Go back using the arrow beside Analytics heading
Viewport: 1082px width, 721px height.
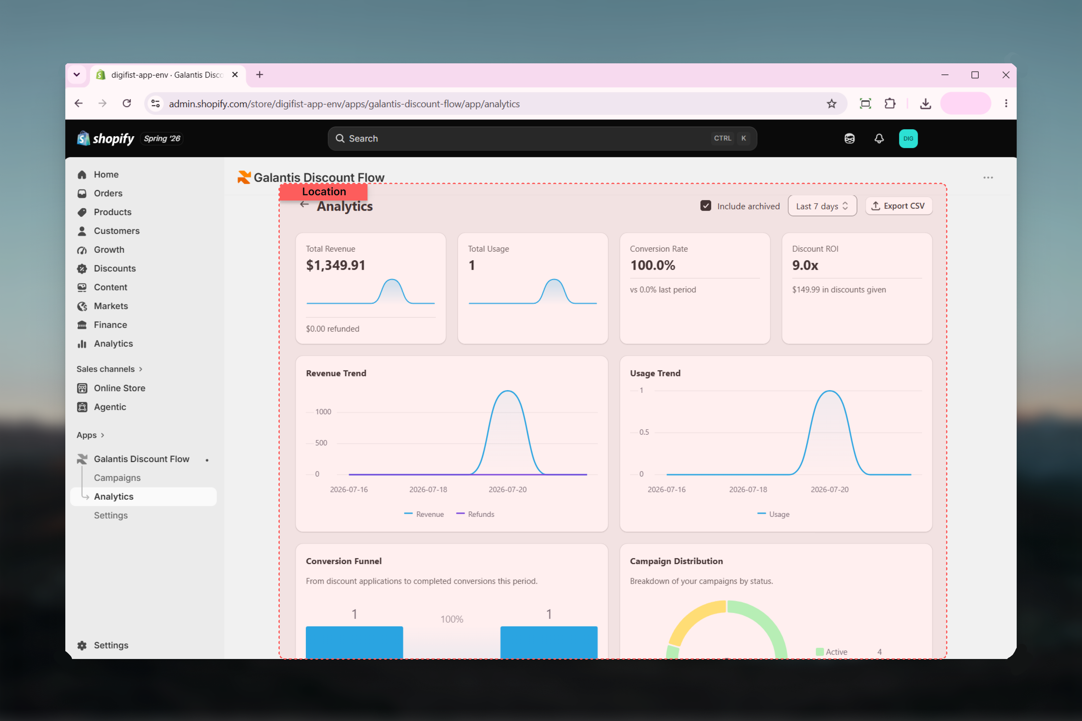coord(304,205)
